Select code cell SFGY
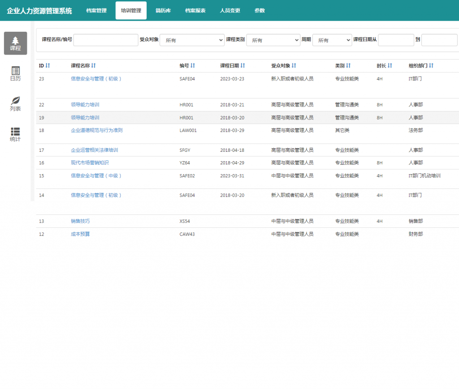 pos(185,150)
